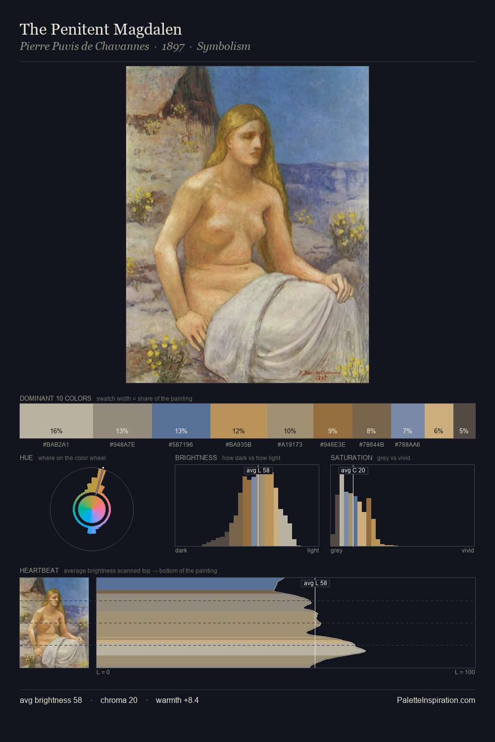This screenshot has height=742, width=495.
Task: Click the 'BRIGHTNESS' section heading
Action: (196, 458)
